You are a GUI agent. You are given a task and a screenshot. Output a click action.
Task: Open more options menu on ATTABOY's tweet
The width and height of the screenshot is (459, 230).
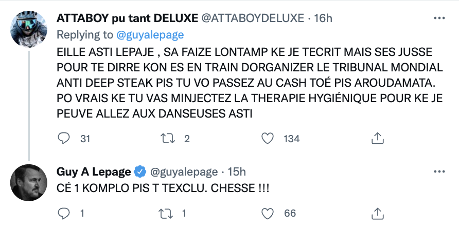pos(439,18)
